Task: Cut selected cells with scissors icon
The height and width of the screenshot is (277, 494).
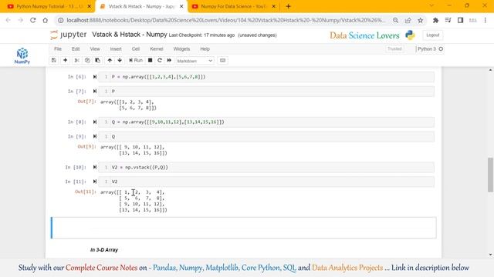Action: click(x=76, y=60)
